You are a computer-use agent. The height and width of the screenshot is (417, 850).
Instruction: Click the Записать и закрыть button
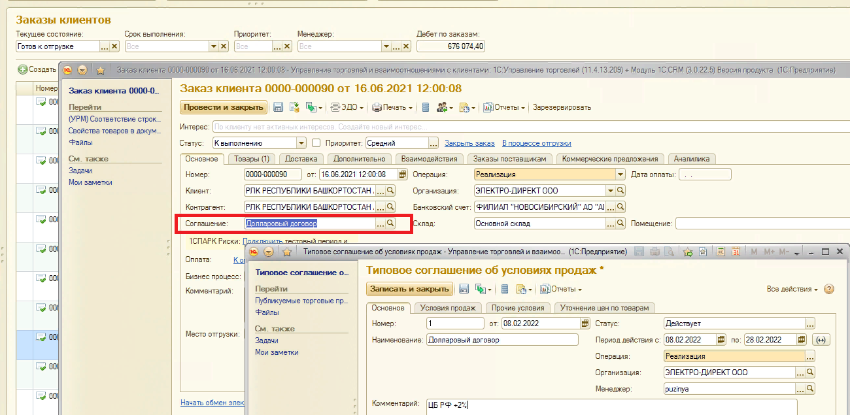coord(409,289)
